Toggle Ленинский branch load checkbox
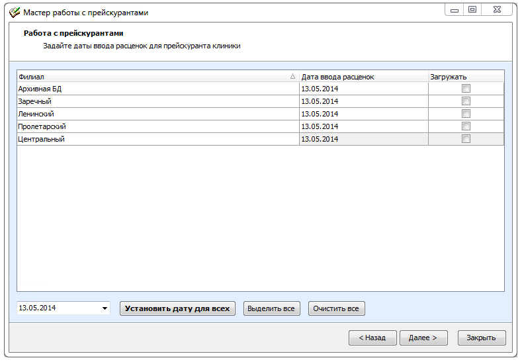 point(466,114)
